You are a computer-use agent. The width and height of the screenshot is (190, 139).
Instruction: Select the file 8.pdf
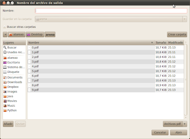[91, 85]
